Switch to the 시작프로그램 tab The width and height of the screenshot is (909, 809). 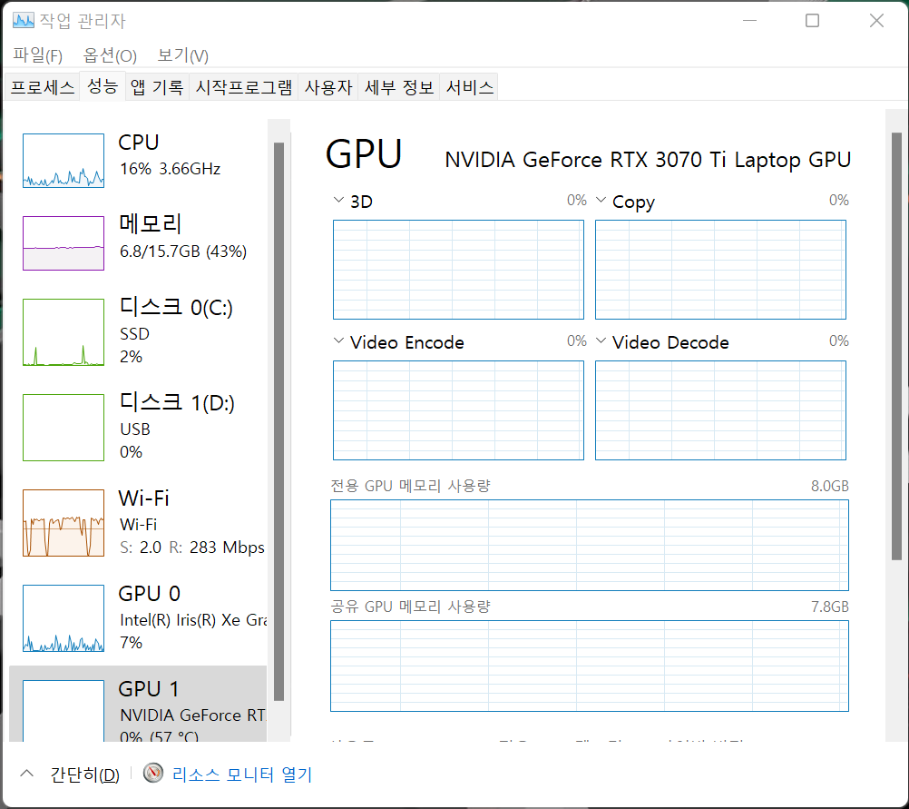[244, 87]
